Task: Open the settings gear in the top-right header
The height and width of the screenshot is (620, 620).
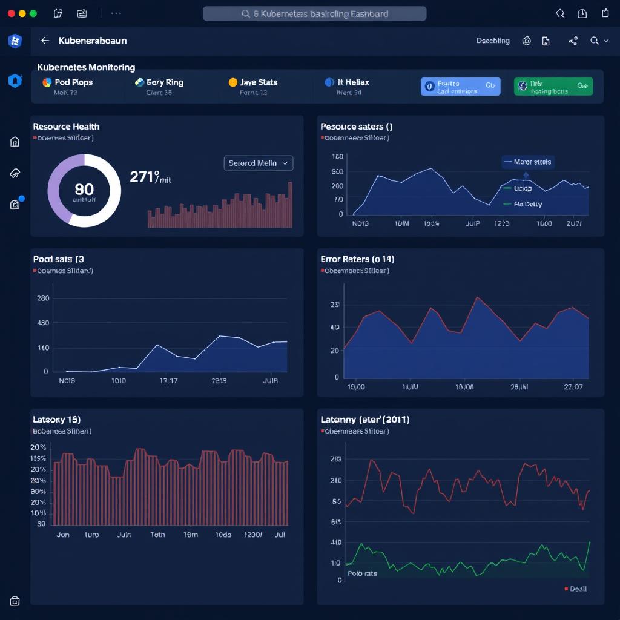Action: 526,41
